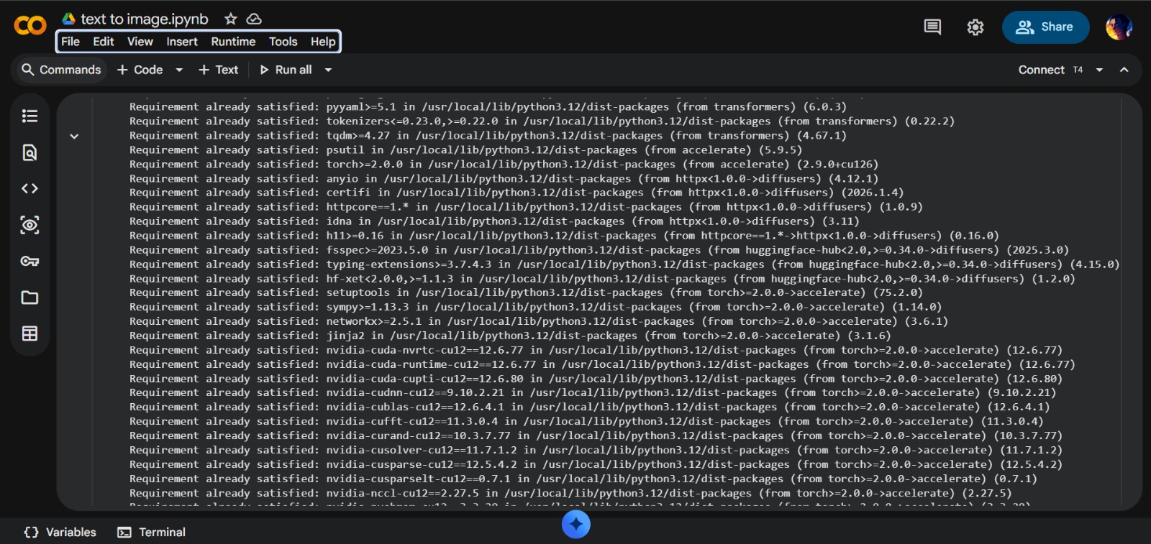Open the Tools menu
Screen dimensions: 1151x544
pyautogui.click(x=283, y=42)
